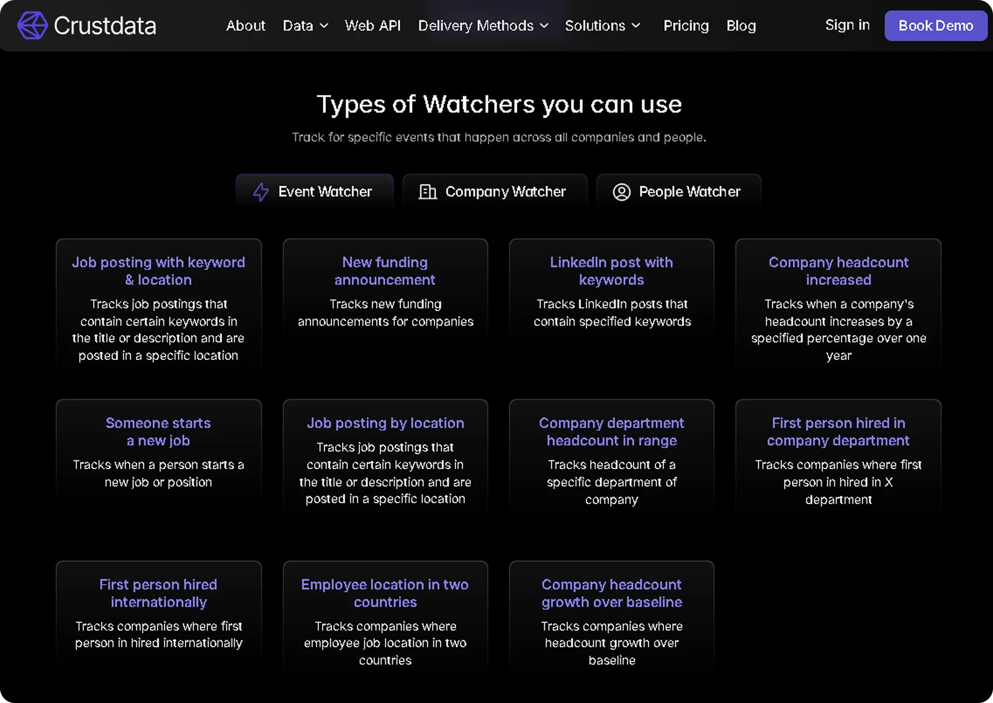Click the Book Demo button
The width and height of the screenshot is (993, 703).
[935, 25]
